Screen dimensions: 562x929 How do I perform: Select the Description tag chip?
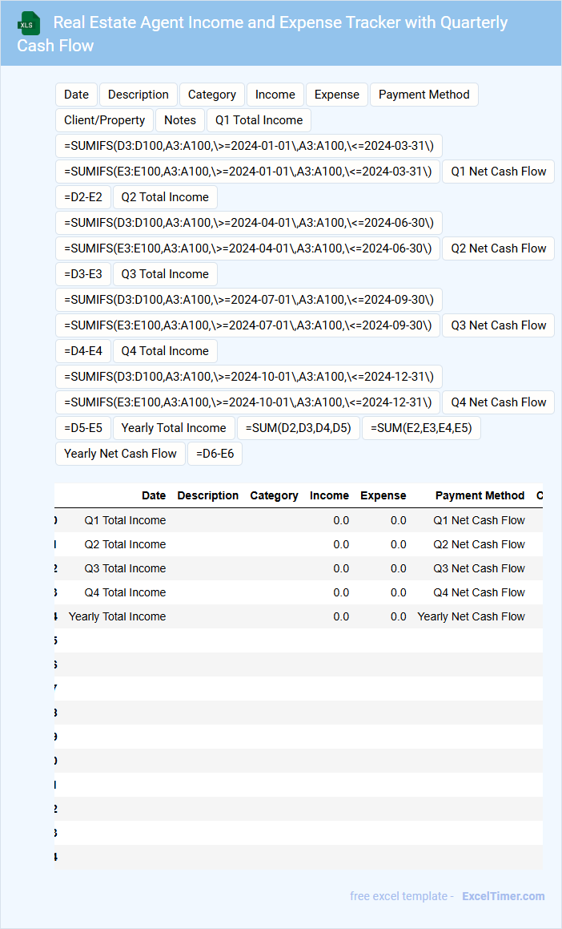(138, 95)
